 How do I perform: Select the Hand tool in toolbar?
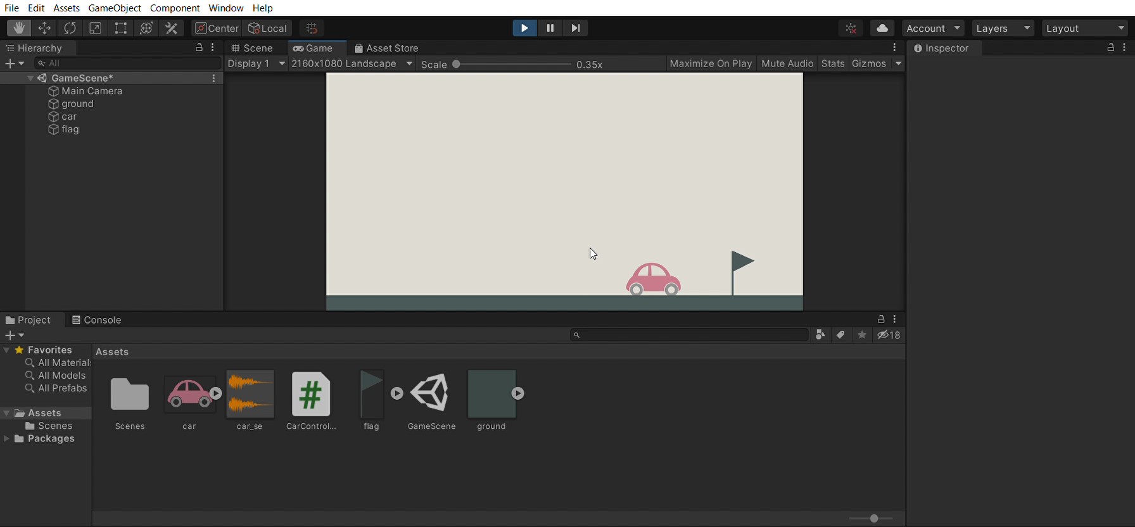pyautogui.click(x=18, y=29)
